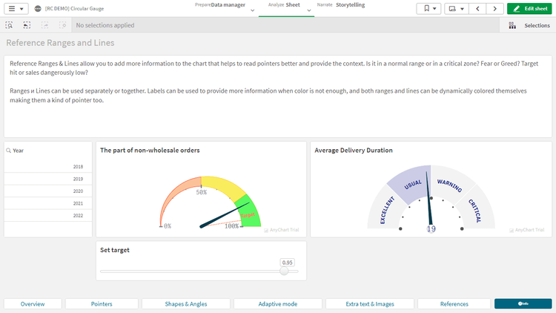Click the smart search selection icon
556x313 pixels.
click(x=10, y=25)
